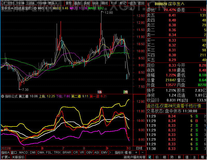Switch to the 15分钟 timeframe

tap(41, 3)
